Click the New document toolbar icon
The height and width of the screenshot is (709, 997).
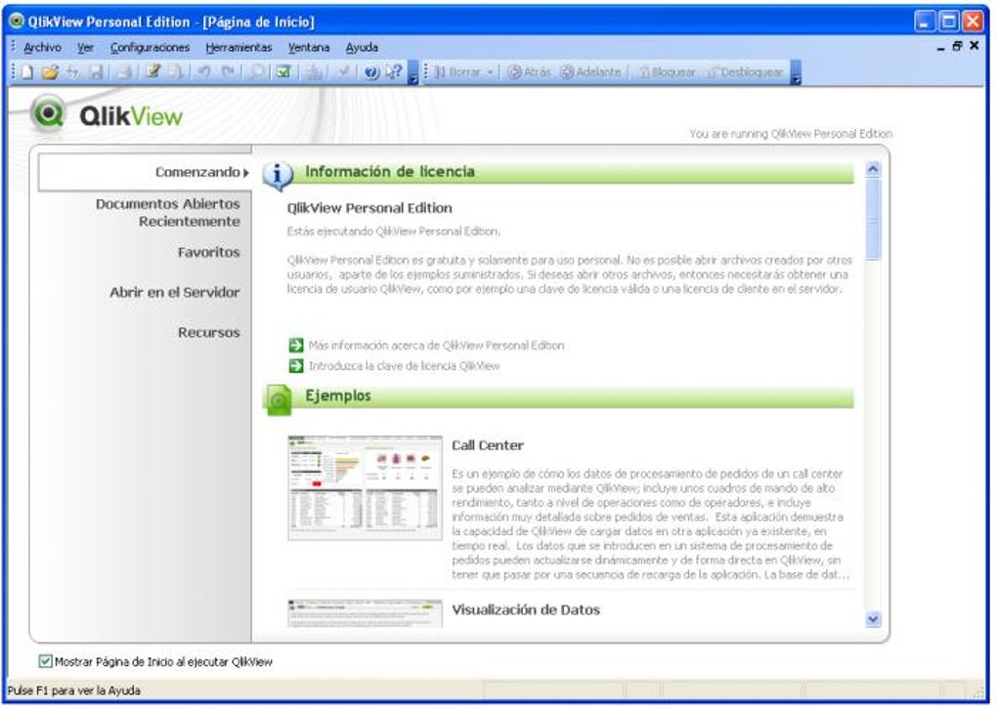[26, 72]
